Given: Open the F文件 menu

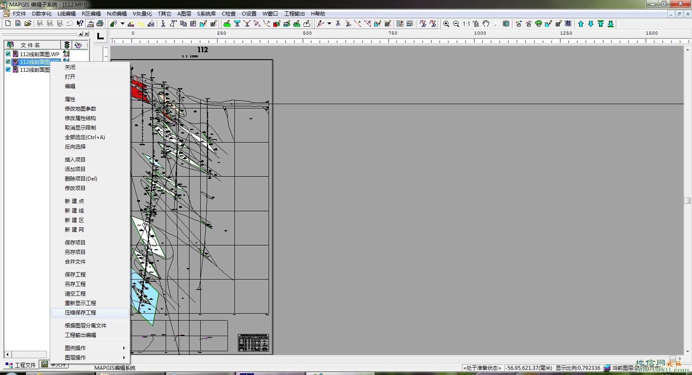Looking at the screenshot, I should (19, 14).
